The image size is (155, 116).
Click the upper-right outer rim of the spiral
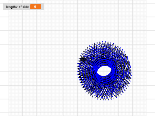[x=122, y=49]
